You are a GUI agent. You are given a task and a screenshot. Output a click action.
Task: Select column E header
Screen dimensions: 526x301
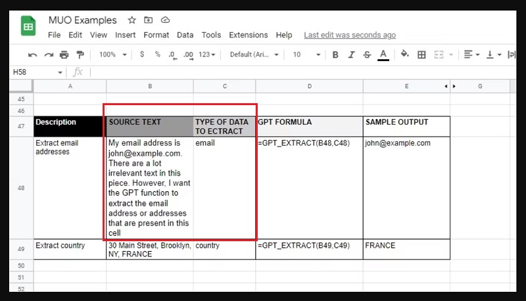click(x=406, y=86)
